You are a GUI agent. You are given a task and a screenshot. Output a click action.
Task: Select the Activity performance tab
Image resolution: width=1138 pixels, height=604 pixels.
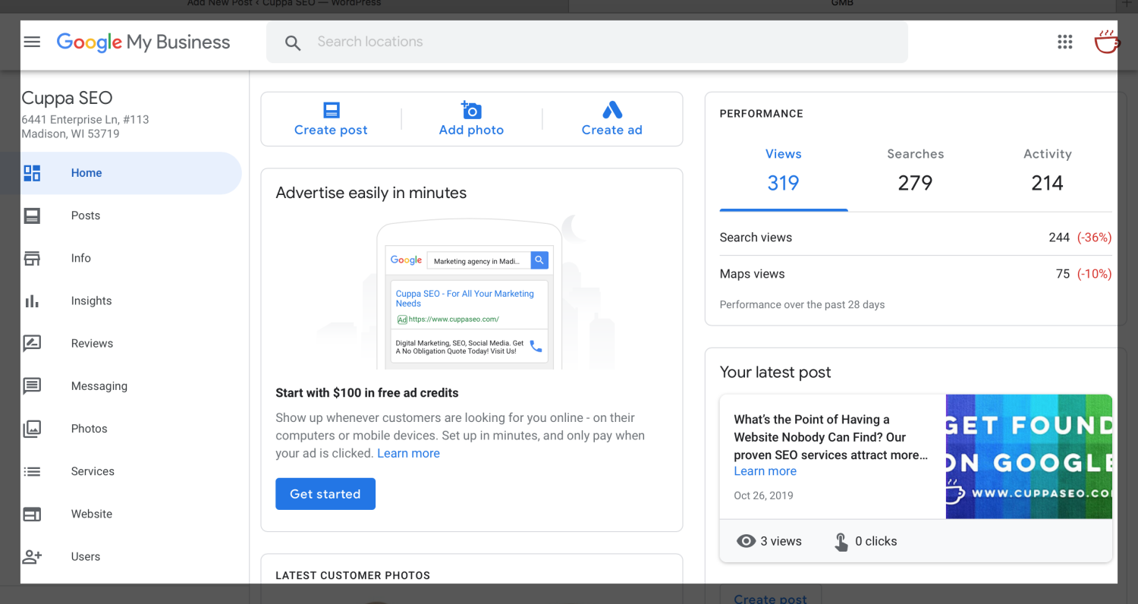(x=1047, y=169)
